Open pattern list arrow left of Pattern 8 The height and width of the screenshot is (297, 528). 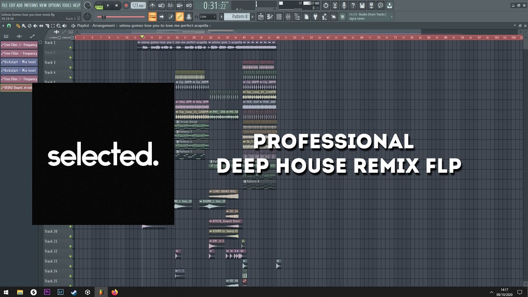click(222, 16)
